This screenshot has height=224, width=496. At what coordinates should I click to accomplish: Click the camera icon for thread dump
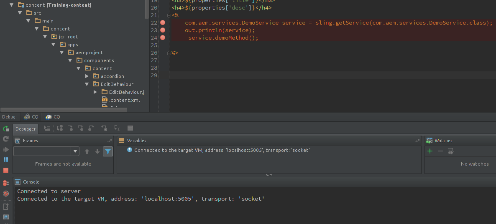(x=6, y=217)
